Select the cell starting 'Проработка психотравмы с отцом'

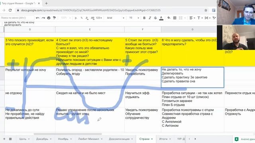pyautogui.click(x=192, y=119)
